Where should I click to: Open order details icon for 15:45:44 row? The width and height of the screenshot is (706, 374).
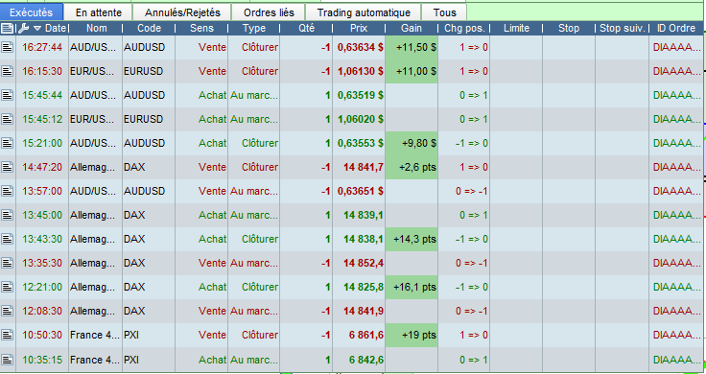coord(8,95)
